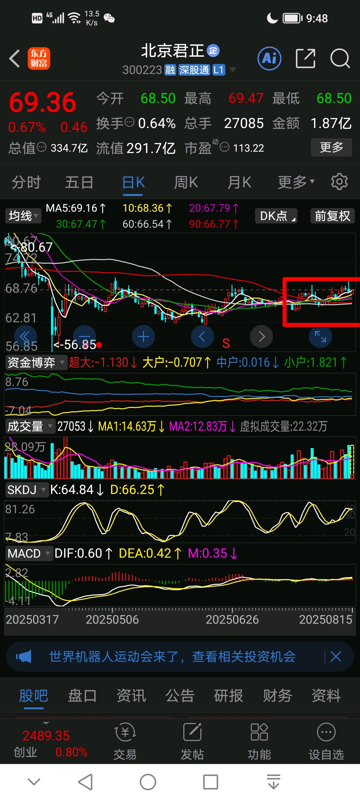The image size is (360, 800).
Task: Tap the 深股通 badge
Action: [x=194, y=70]
